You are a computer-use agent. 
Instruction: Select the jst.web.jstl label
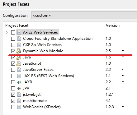32,94
